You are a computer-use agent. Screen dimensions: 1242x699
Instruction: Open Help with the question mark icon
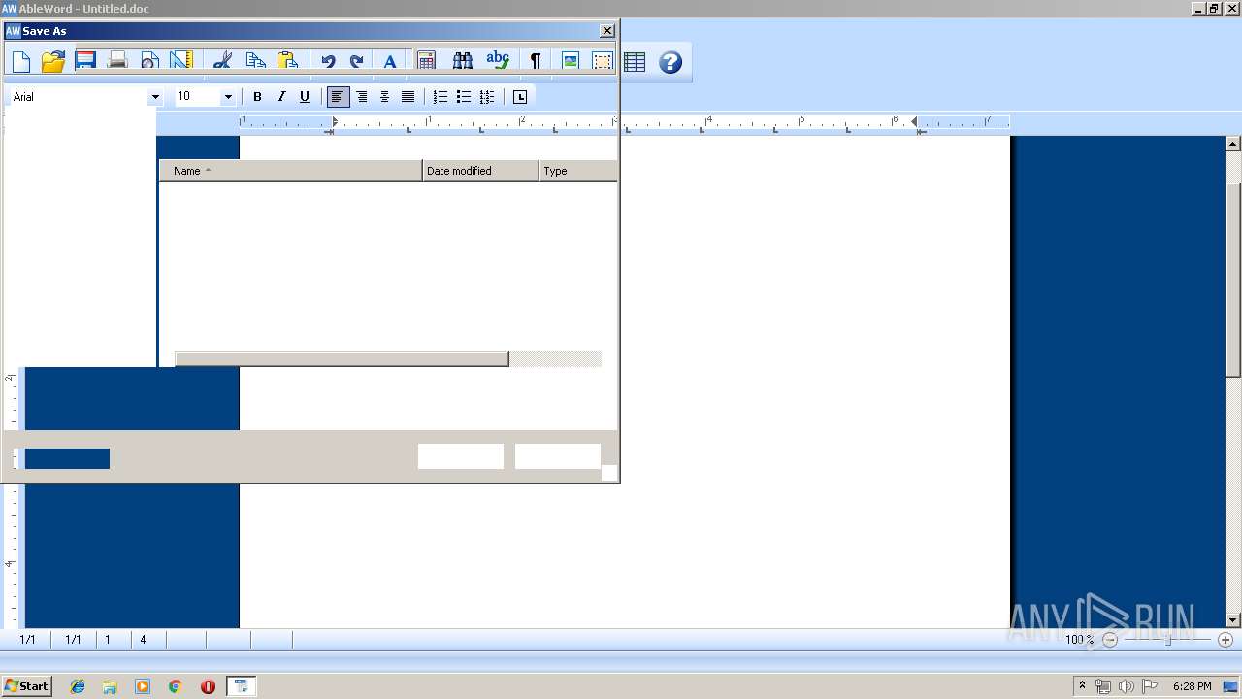point(670,62)
